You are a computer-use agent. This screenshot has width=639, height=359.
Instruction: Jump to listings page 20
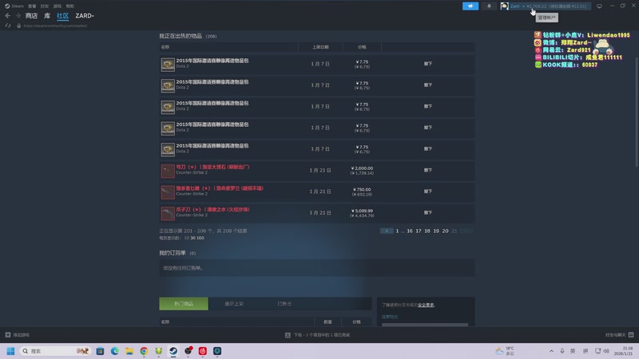point(445,231)
